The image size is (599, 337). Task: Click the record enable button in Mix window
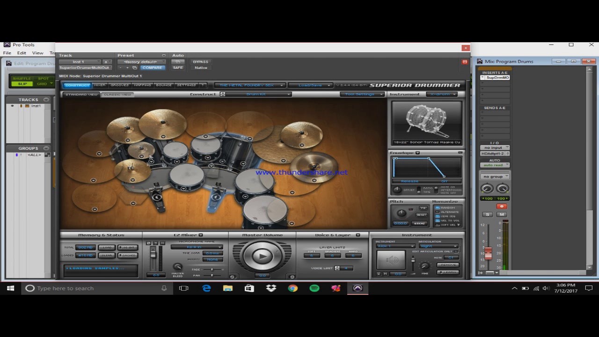(502, 206)
